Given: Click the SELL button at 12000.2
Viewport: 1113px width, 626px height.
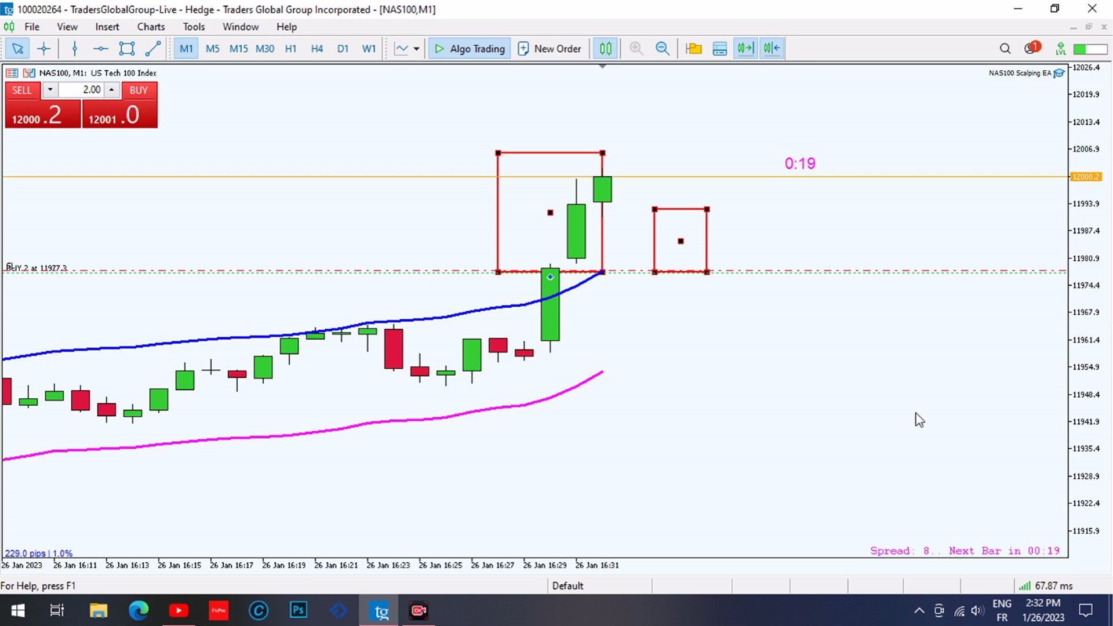Looking at the screenshot, I should tap(42, 114).
